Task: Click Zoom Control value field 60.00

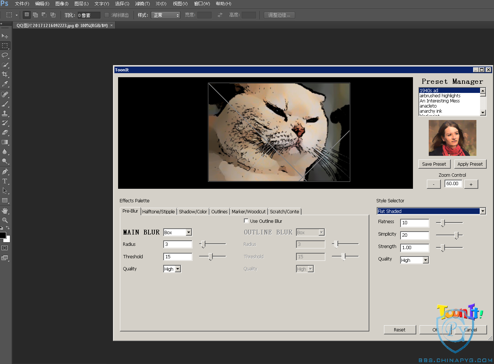Action: (x=453, y=184)
